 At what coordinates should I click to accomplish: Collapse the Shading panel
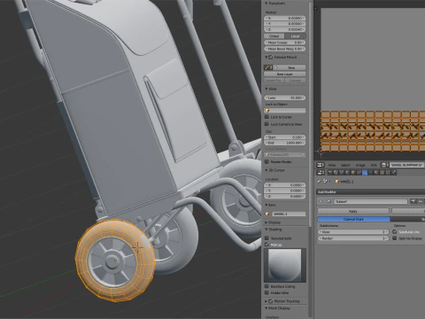(267, 230)
